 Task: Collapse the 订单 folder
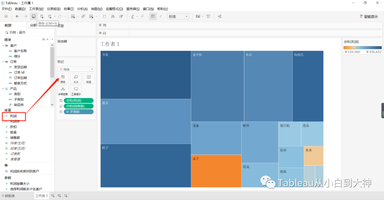(3, 62)
